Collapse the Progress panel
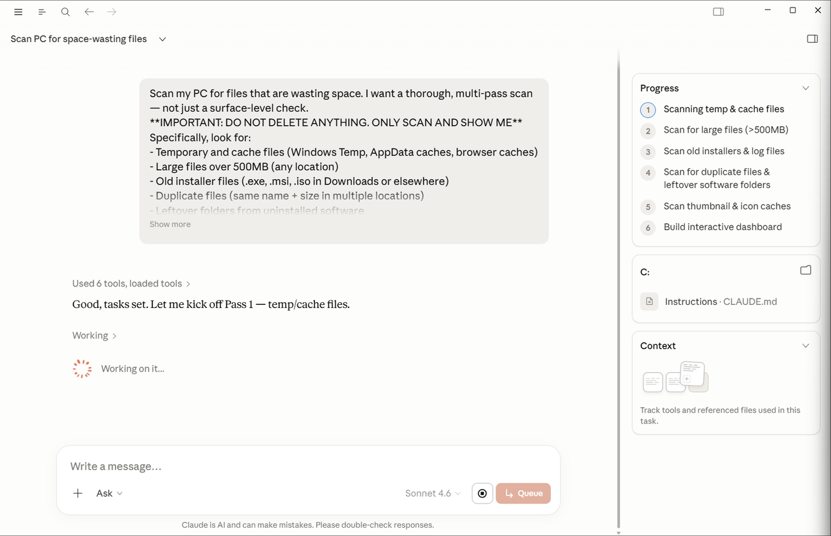This screenshot has width=831, height=536. pos(806,88)
